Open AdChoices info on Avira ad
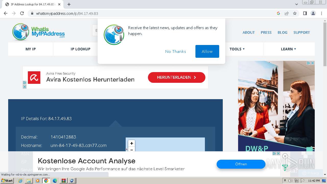Image resolution: width=327 pixels, height=184 pixels. click(x=25, y=83)
